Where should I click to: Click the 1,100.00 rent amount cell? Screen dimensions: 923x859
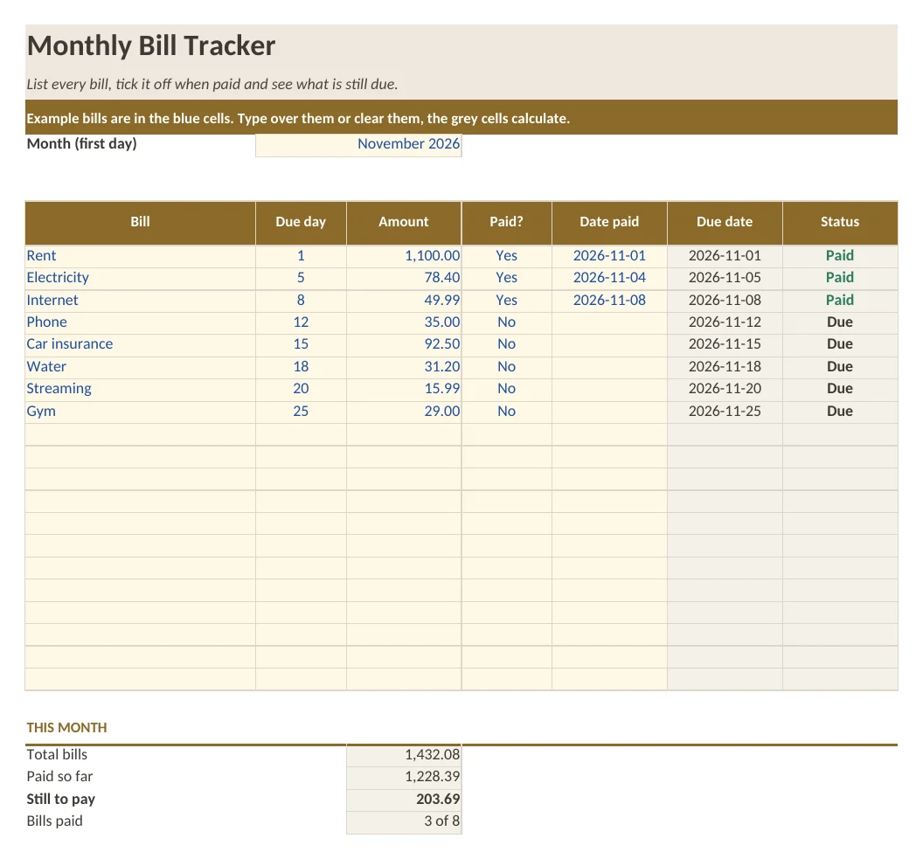click(x=404, y=256)
